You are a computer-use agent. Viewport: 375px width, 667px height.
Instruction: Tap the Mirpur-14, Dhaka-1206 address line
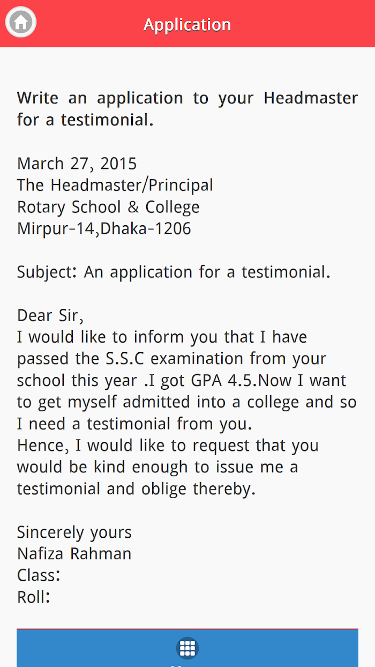pyautogui.click(x=104, y=229)
